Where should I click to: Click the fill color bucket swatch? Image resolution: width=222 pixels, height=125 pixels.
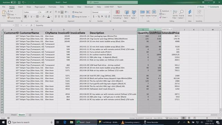click(x=43, y=17)
